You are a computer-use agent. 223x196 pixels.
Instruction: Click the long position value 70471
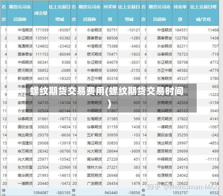point(112,54)
